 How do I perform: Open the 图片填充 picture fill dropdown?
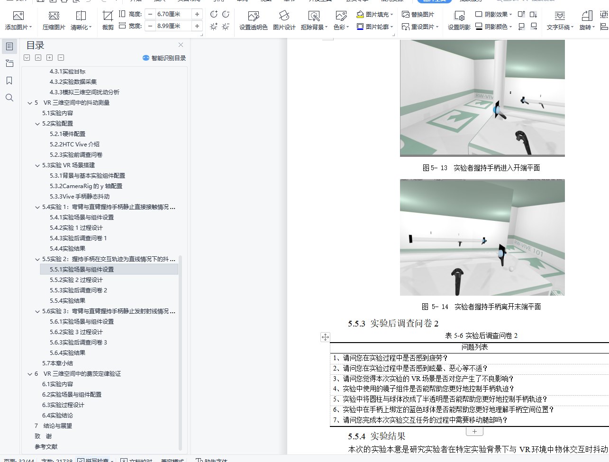pyautogui.click(x=375, y=15)
